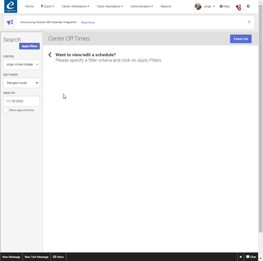Click the Engineerica logo

pyautogui.click(x=11, y=6)
